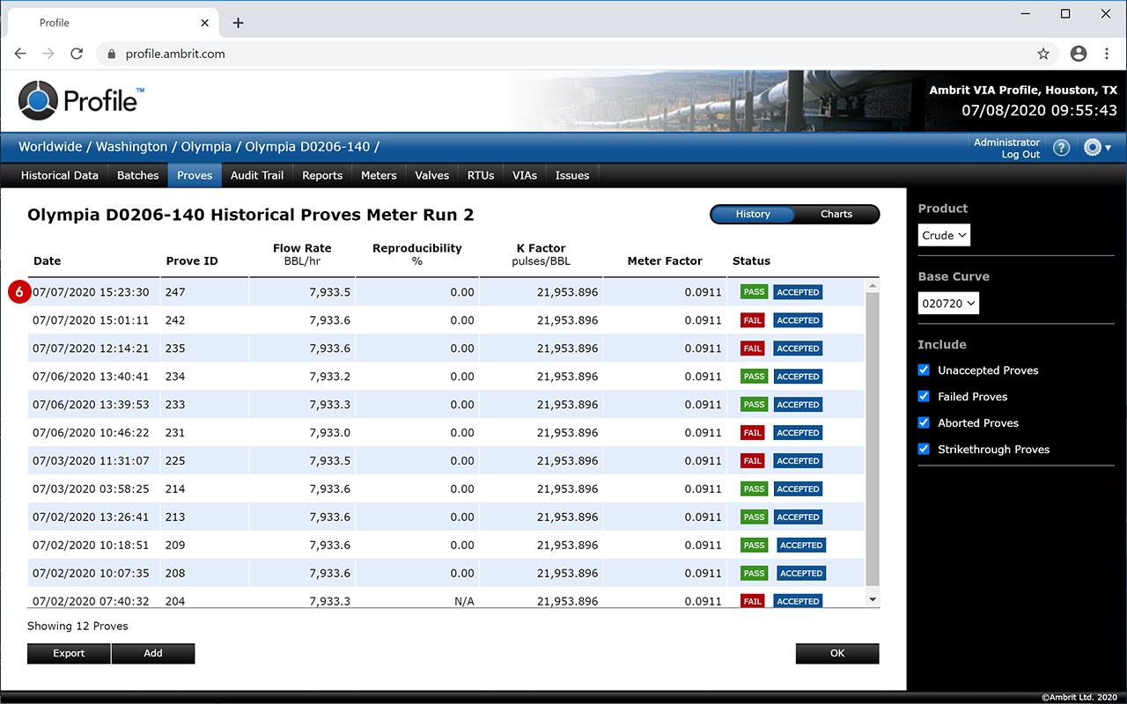
Task: Click the help question mark icon
Action: [x=1061, y=148]
